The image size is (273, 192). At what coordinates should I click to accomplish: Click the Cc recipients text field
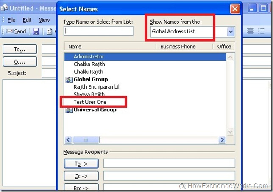click(169, 175)
